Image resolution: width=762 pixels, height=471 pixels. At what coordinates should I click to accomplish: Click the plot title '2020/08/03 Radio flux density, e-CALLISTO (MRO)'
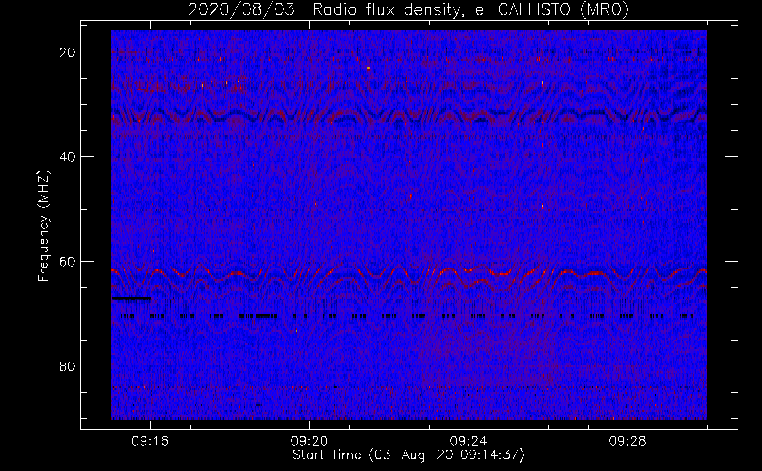(408, 9)
